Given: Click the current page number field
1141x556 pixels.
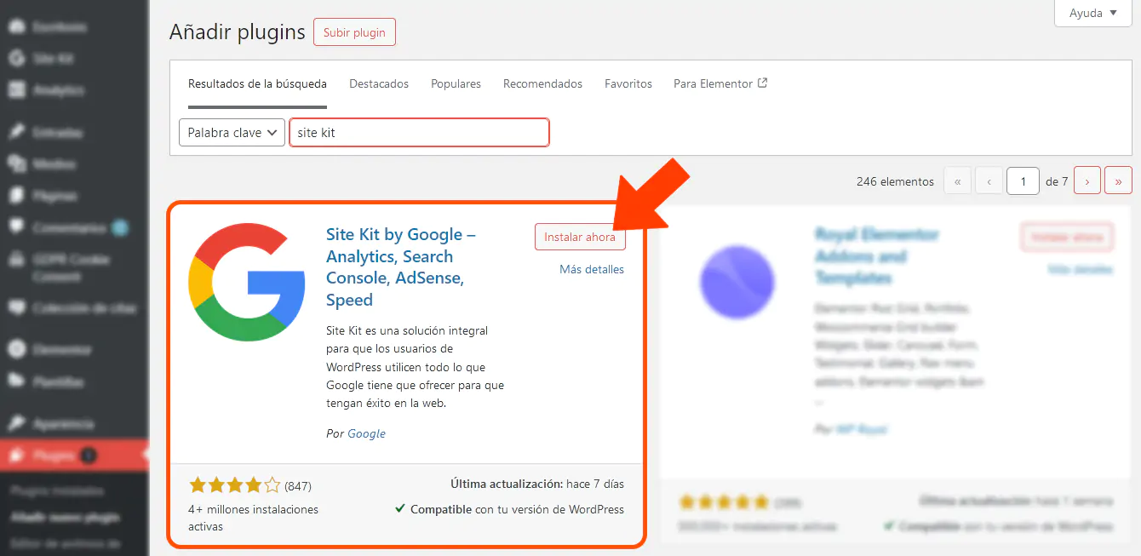Looking at the screenshot, I should pos(1023,181).
